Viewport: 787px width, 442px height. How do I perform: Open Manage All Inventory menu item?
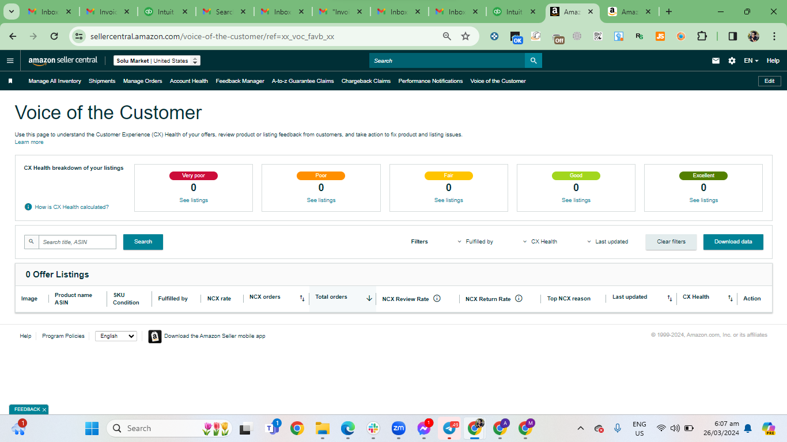(55, 81)
